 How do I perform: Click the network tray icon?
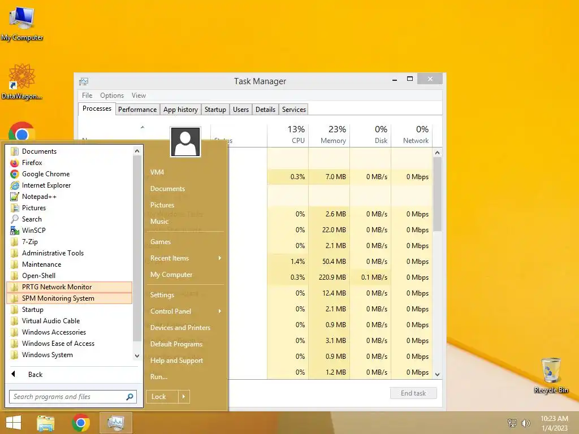tap(512, 423)
